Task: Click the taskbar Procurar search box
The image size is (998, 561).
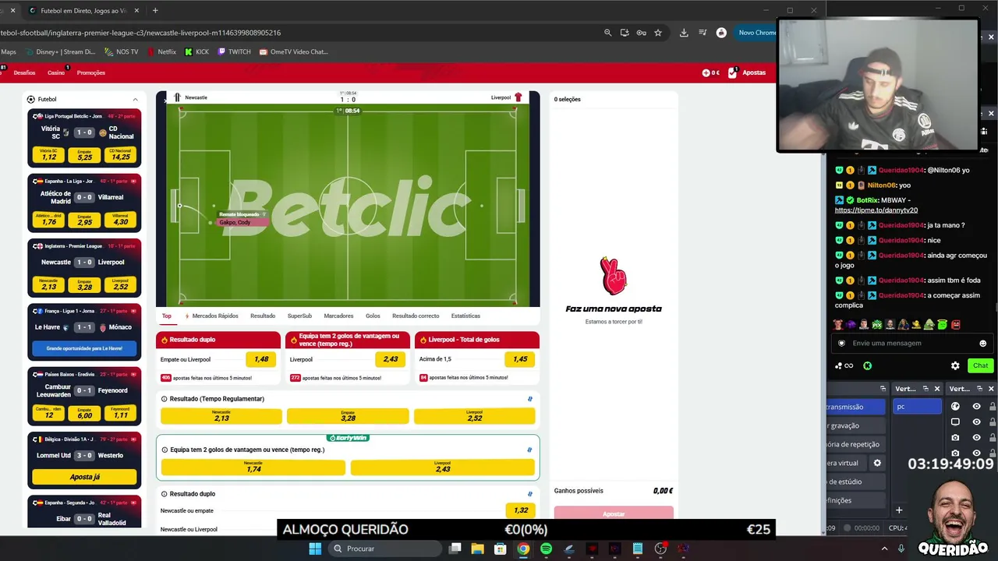Action: click(x=384, y=549)
